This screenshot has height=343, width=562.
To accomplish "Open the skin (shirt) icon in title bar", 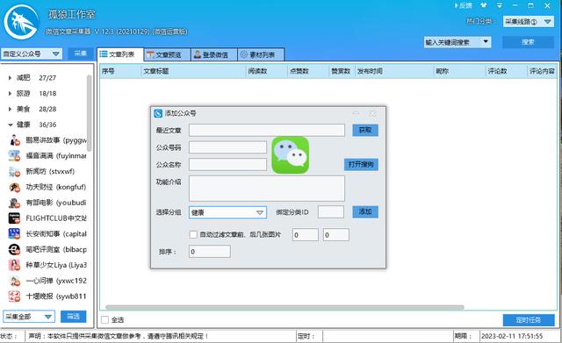I will tap(484, 5).
